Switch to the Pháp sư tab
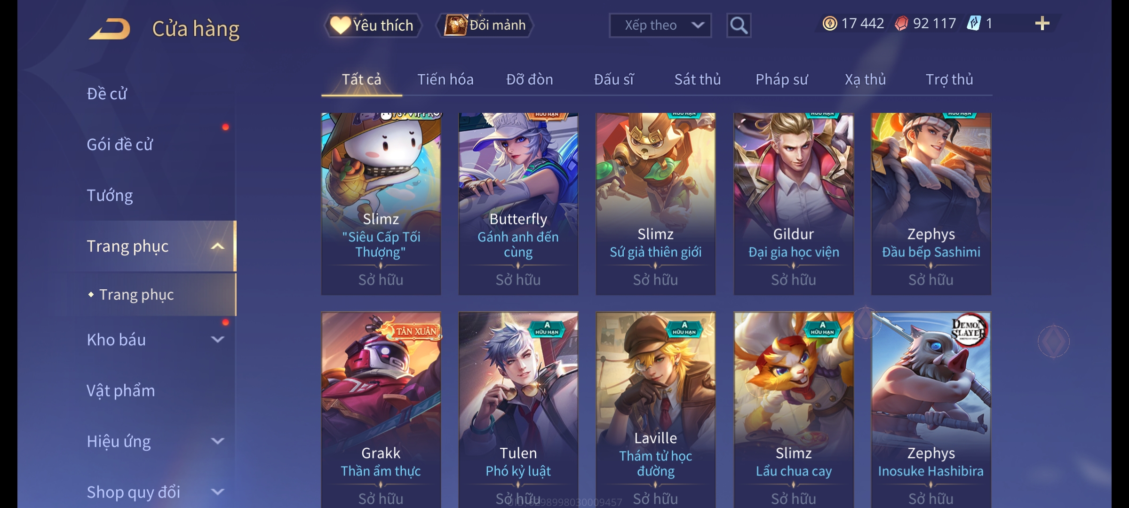 (781, 79)
